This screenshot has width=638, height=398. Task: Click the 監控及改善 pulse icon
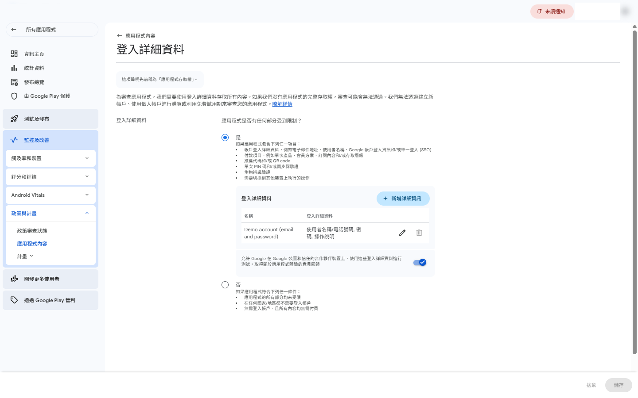point(14,140)
